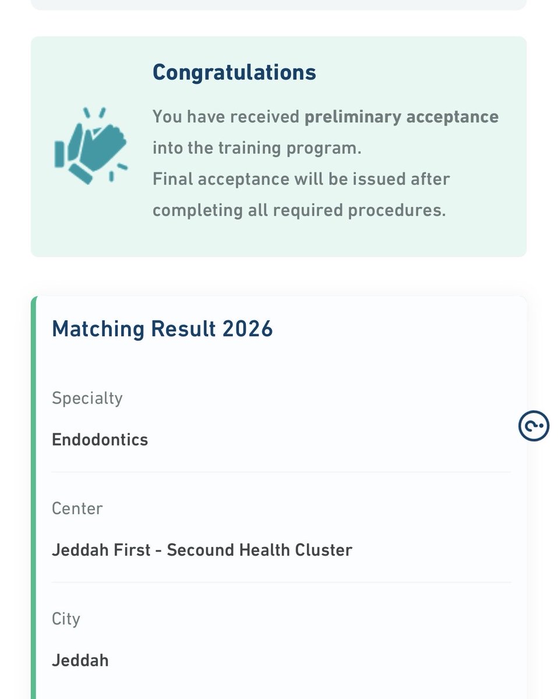Click the City field label

pyautogui.click(x=66, y=619)
